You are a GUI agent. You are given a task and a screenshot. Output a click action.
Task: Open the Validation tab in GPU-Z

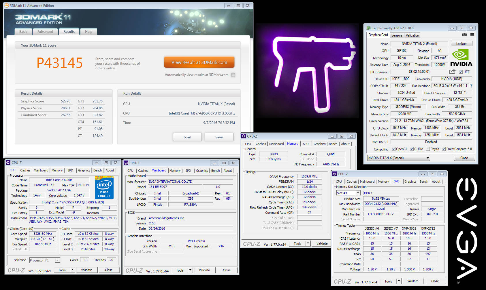[x=412, y=35]
